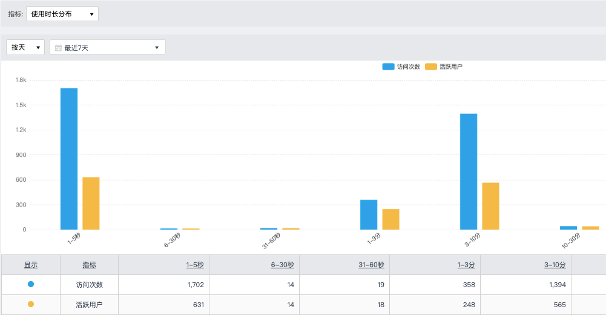
Task: Toggle yellow display dot for 活跃用户 row
Action: (31, 305)
